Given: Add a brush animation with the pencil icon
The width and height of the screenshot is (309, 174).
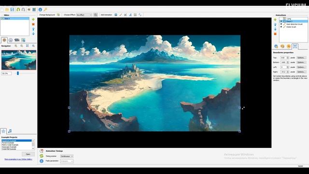Looking at the screenshot, I should (x=121, y=15).
